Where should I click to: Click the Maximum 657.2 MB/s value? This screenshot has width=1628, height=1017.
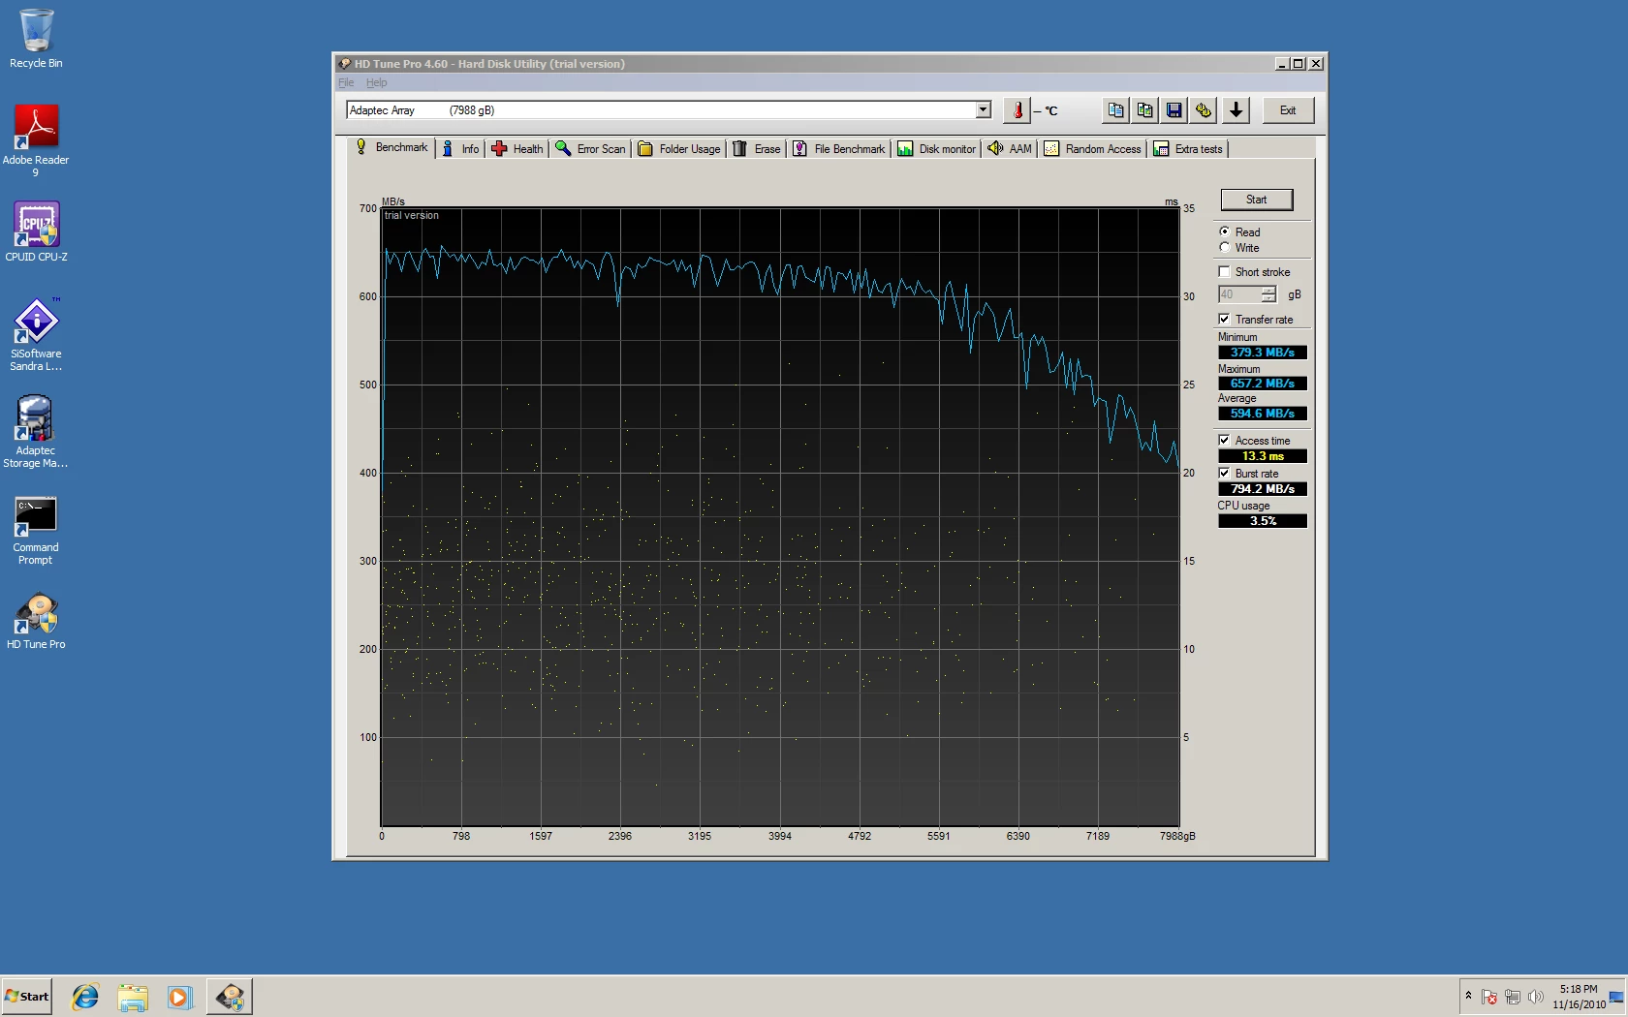tap(1263, 384)
